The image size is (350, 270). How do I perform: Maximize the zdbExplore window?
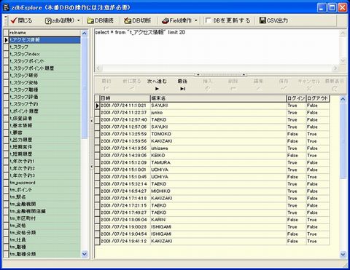332,7
